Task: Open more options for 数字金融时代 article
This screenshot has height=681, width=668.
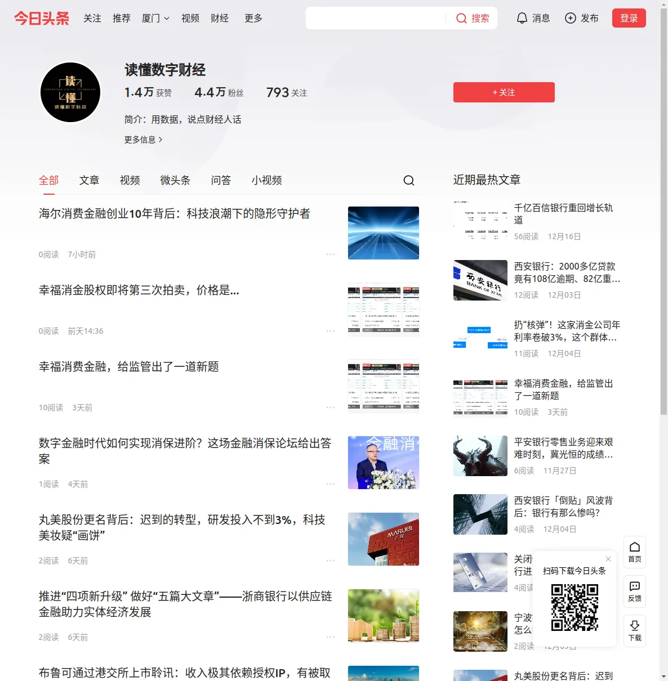Action: tap(331, 484)
